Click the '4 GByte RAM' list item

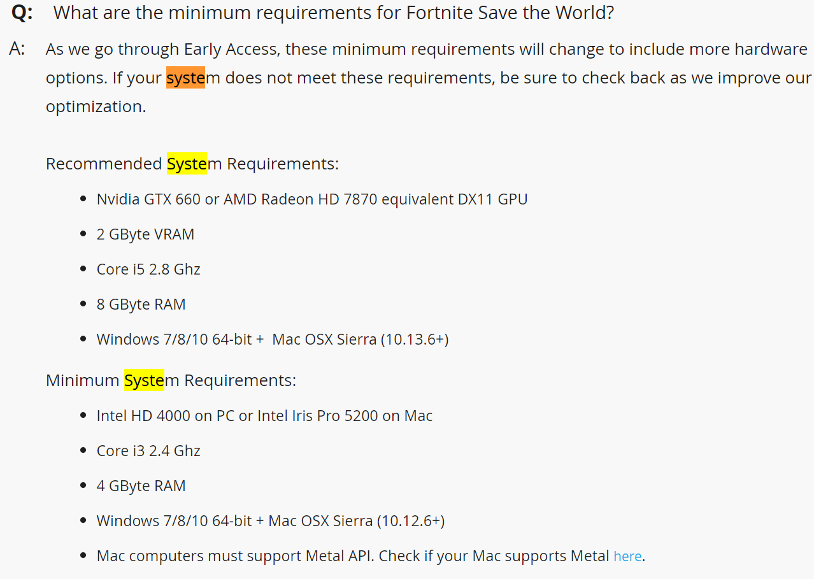coord(141,485)
